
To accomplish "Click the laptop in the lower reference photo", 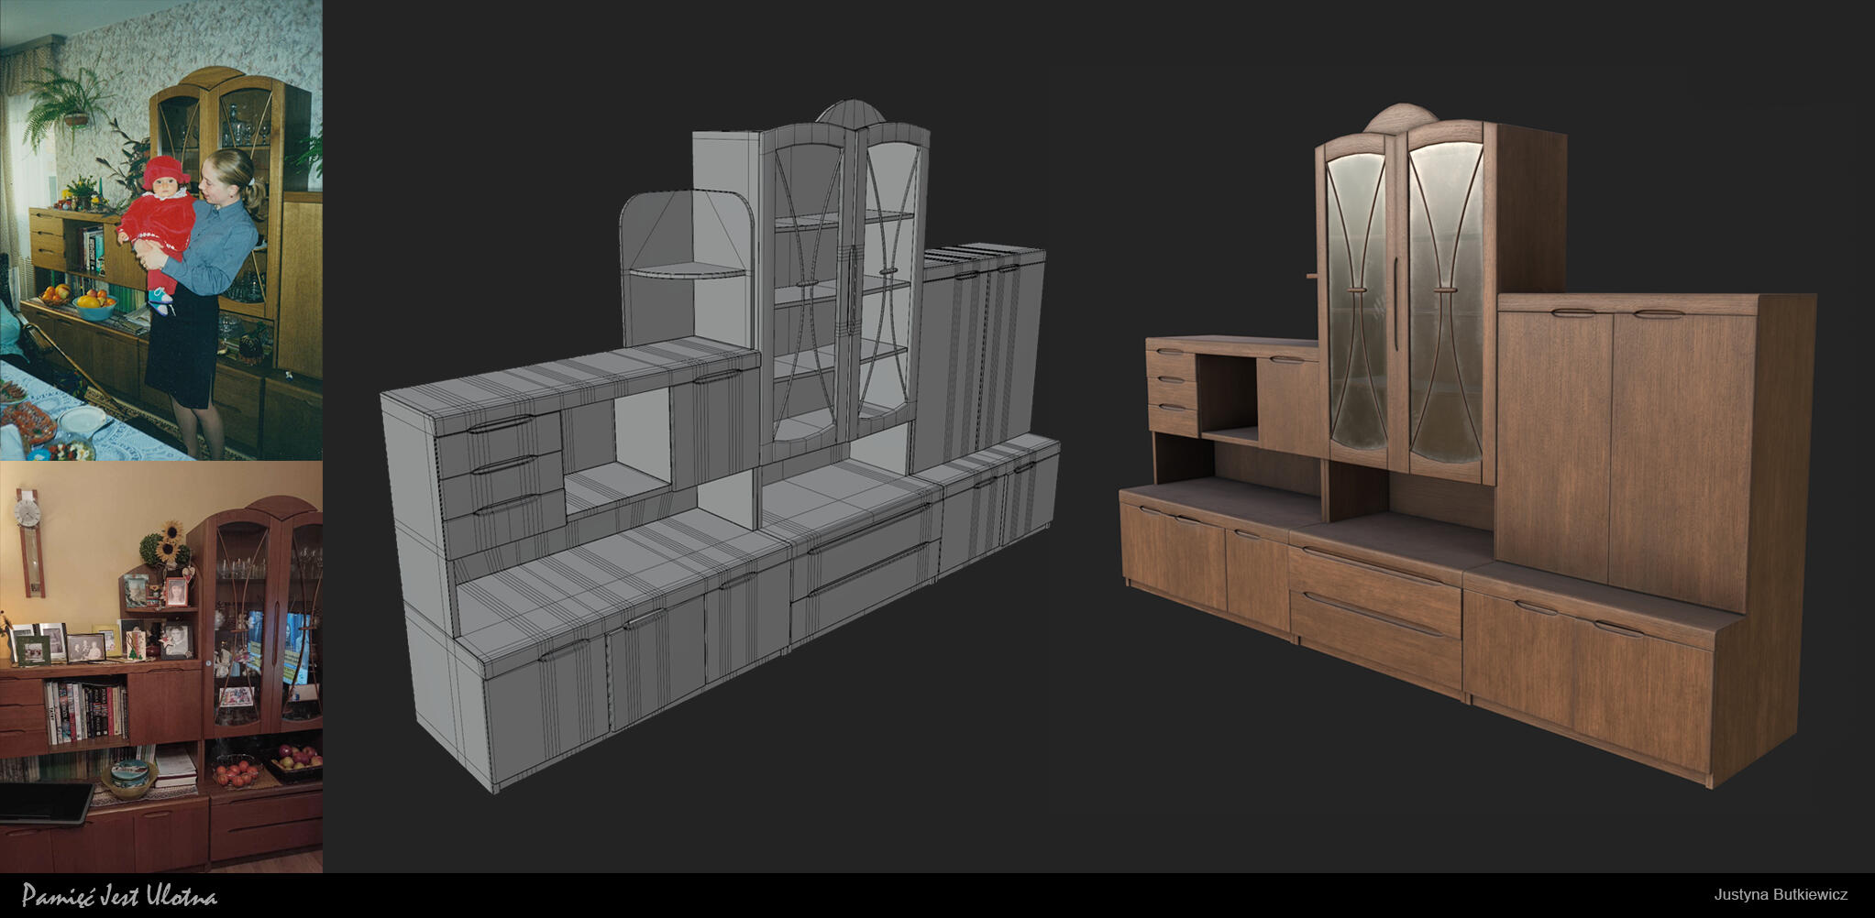I will [x=44, y=803].
